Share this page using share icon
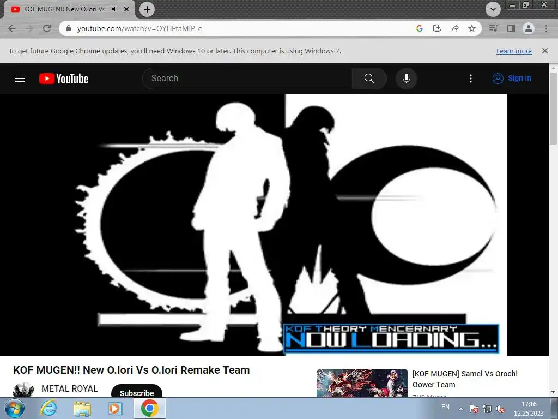 coord(454,28)
